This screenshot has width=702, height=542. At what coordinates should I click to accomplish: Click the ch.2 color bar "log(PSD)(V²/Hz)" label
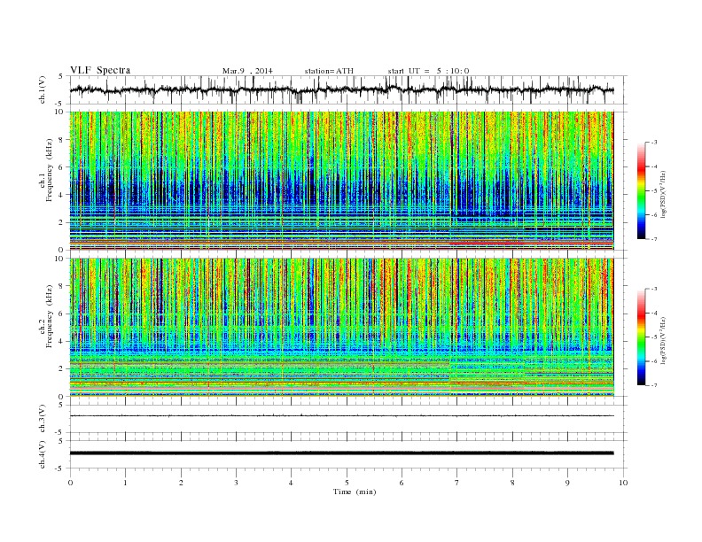[x=663, y=340]
